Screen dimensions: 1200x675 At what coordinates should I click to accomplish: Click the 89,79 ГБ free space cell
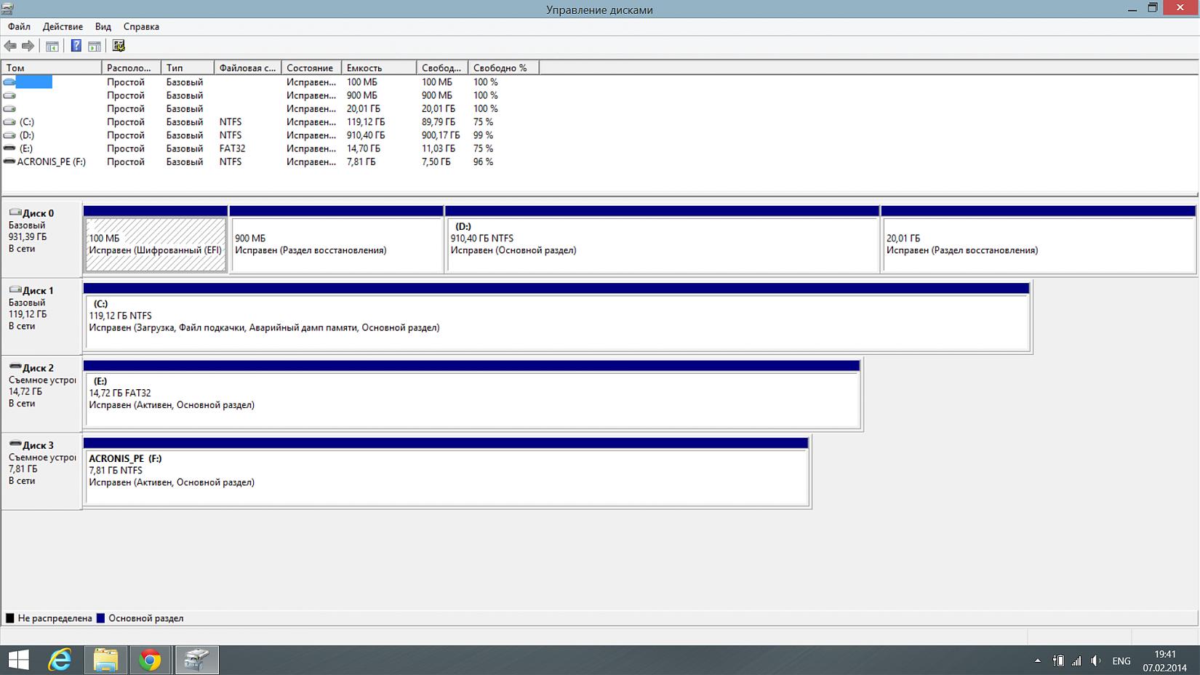click(439, 122)
